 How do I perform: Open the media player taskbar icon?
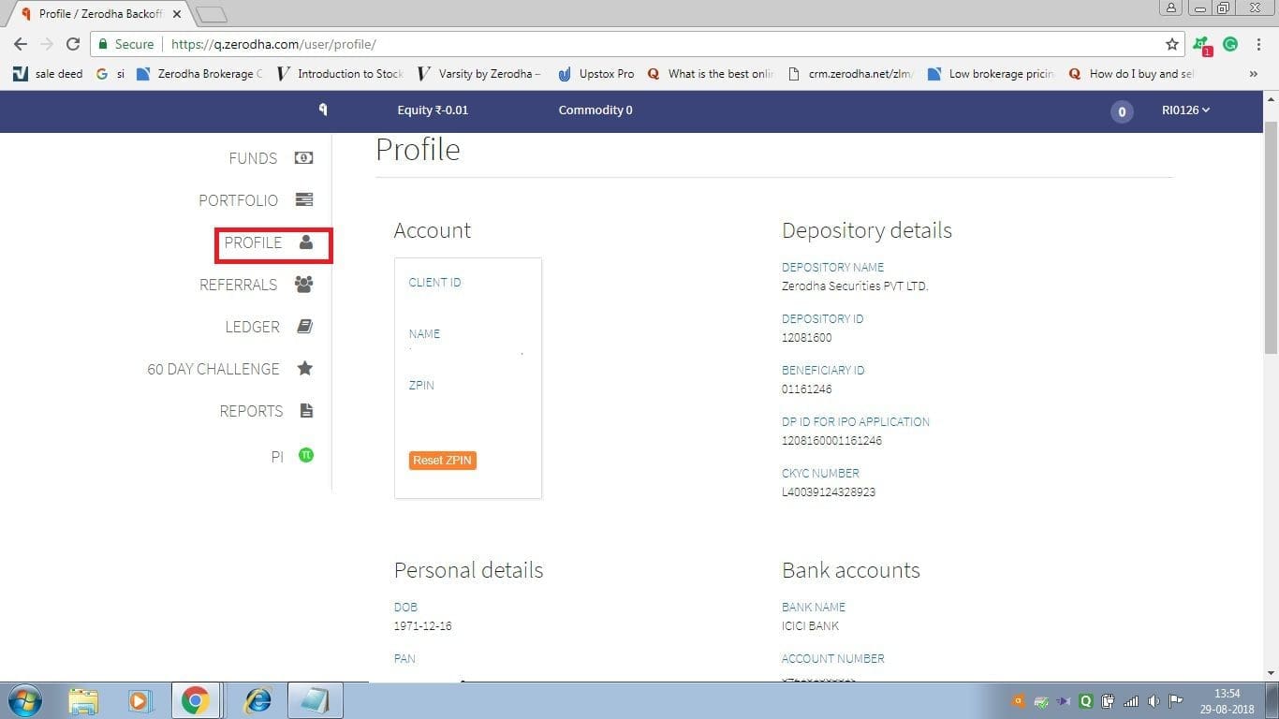[139, 700]
